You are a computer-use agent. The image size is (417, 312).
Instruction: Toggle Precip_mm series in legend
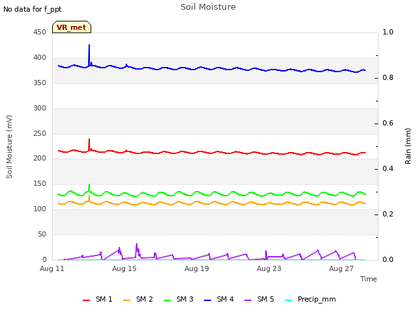(x=310, y=300)
